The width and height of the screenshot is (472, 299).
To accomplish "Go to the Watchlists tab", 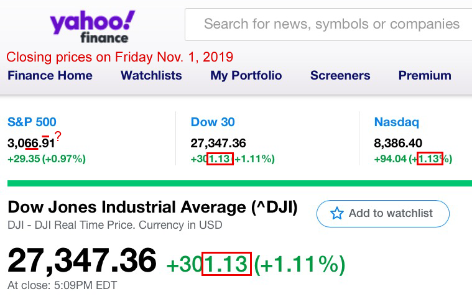I will (x=151, y=76).
